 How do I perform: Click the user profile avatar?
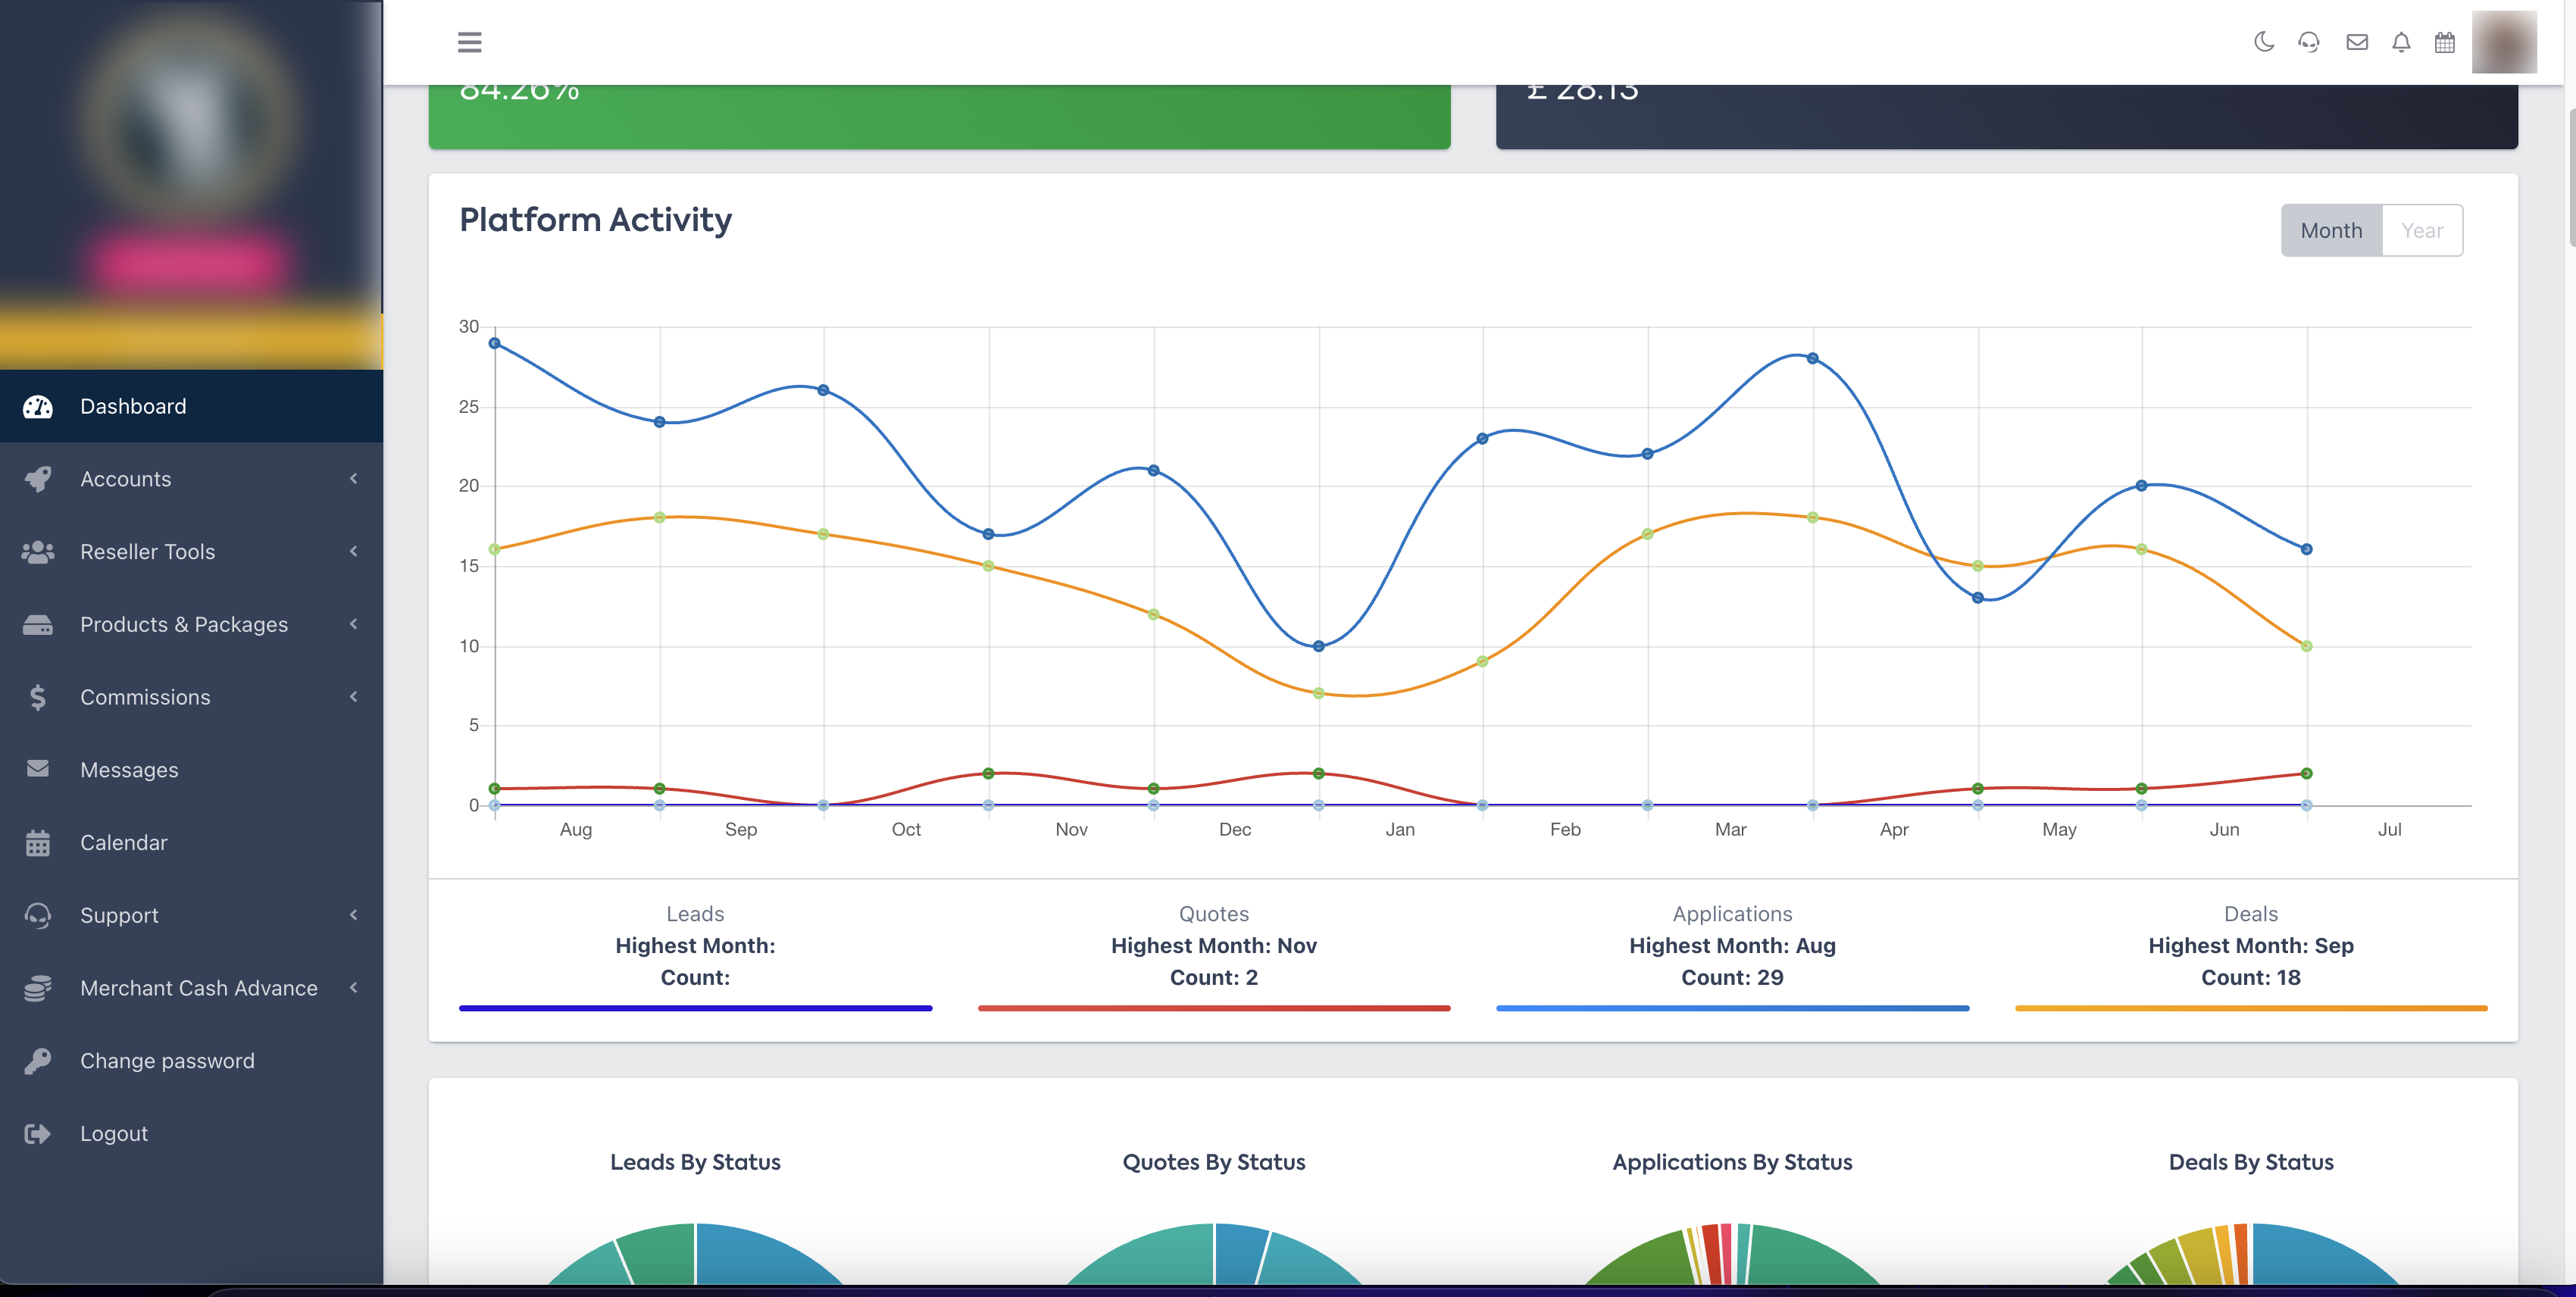pos(2504,42)
